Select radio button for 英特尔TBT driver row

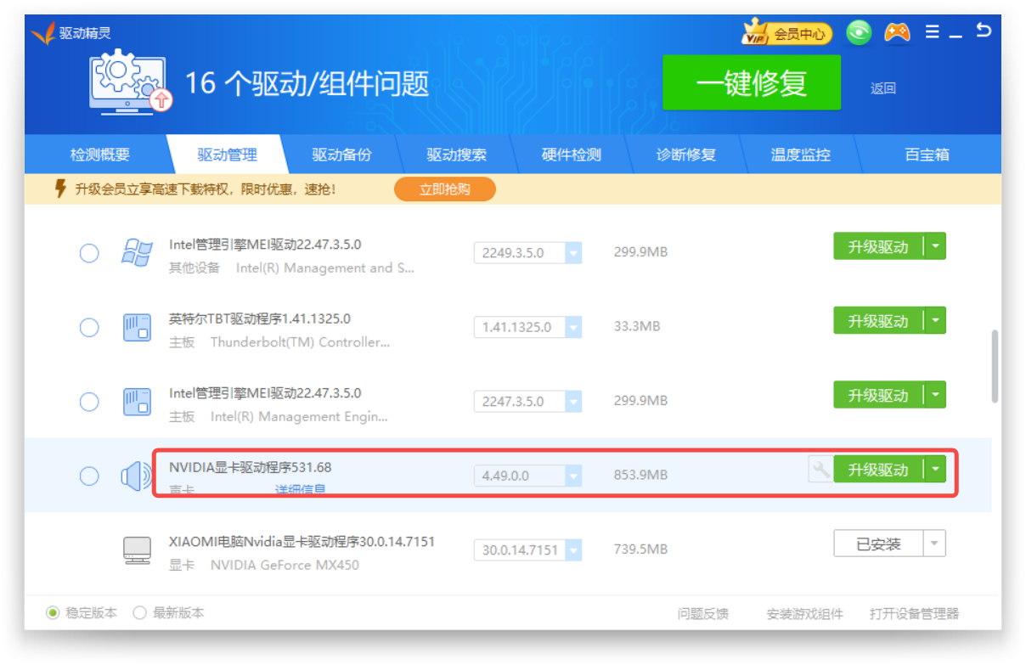pos(89,327)
